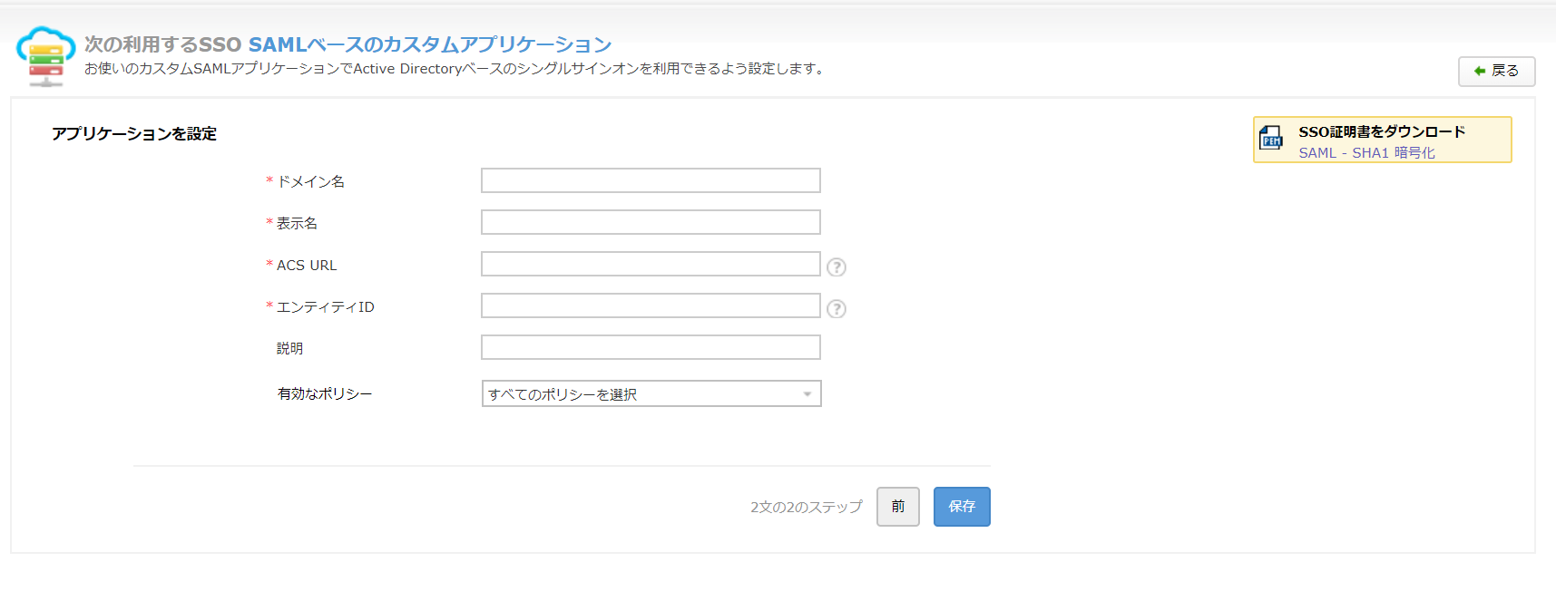Click the help icon beside エンティティID field
This screenshot has width=1556, height=601.
837,309
